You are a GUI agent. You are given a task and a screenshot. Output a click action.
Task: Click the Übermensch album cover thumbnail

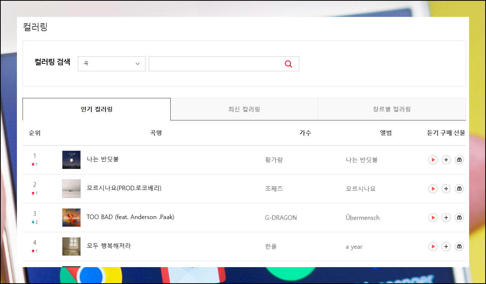[71, 218]
